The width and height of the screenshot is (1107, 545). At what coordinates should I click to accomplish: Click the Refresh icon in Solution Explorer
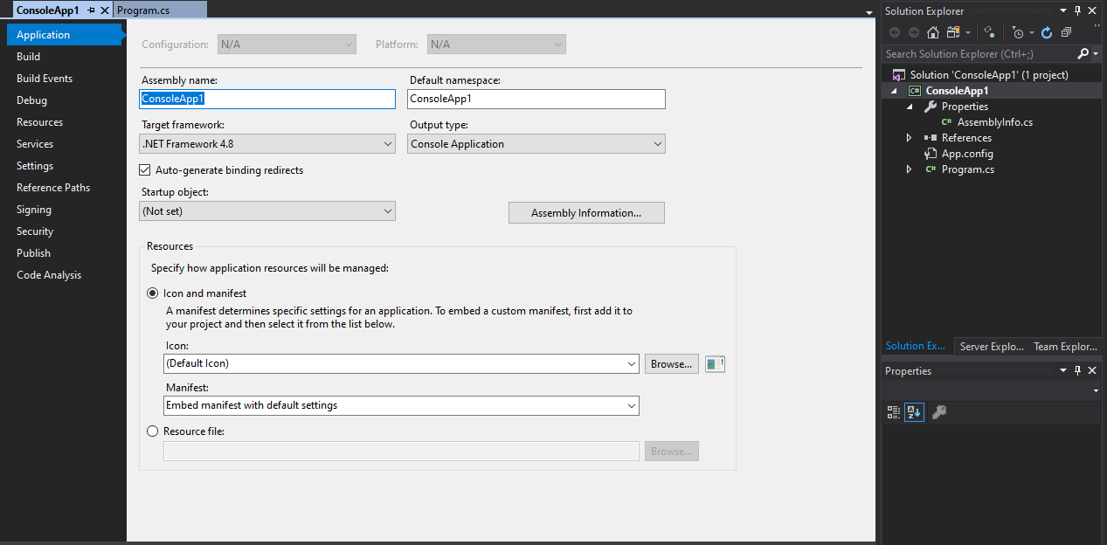1047,32
